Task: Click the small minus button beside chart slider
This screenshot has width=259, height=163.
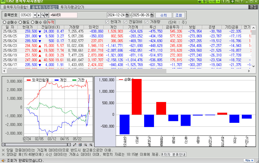Action: point(69,144)
